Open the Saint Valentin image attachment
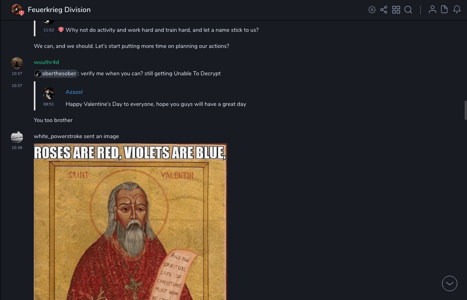Viewport: 467px width, 300px height. [130, 221]
